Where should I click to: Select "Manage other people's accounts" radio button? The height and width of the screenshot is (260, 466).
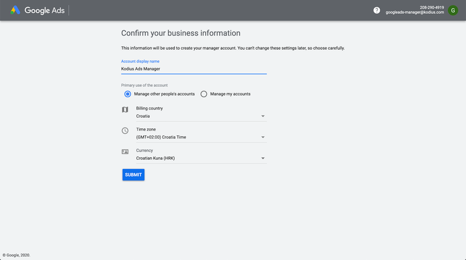pos(127,94)
